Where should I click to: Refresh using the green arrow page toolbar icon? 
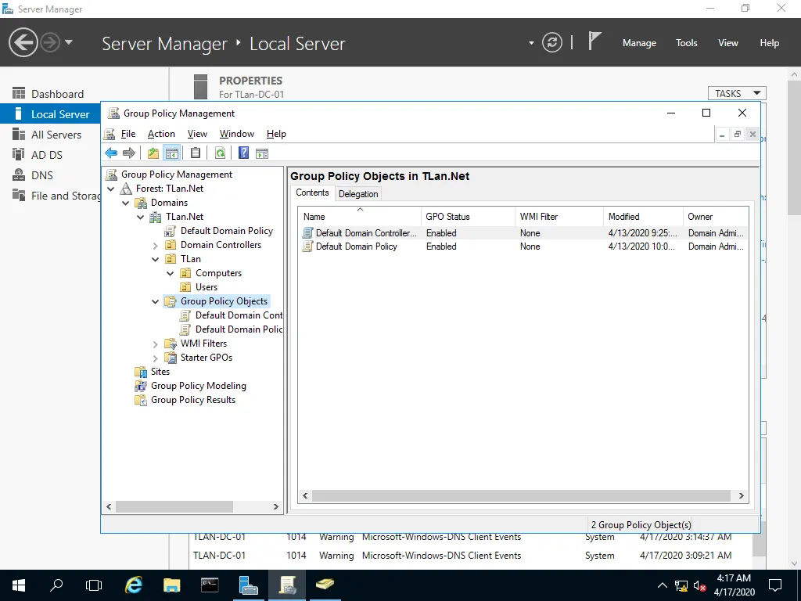(220, 153)
